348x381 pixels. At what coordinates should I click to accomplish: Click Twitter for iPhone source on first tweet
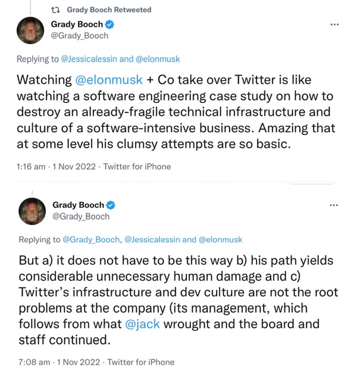137,167
